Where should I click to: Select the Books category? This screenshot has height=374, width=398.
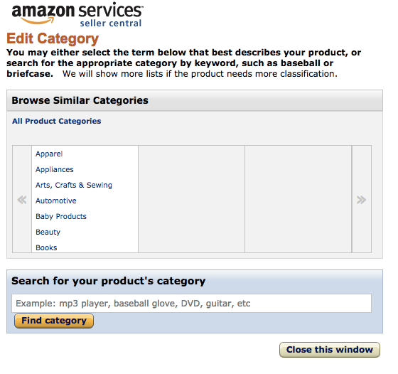coord(46,247)
